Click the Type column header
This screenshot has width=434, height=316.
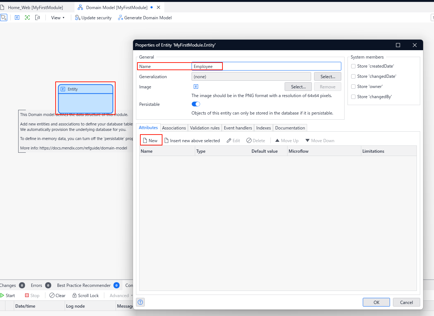pos(222,151)
